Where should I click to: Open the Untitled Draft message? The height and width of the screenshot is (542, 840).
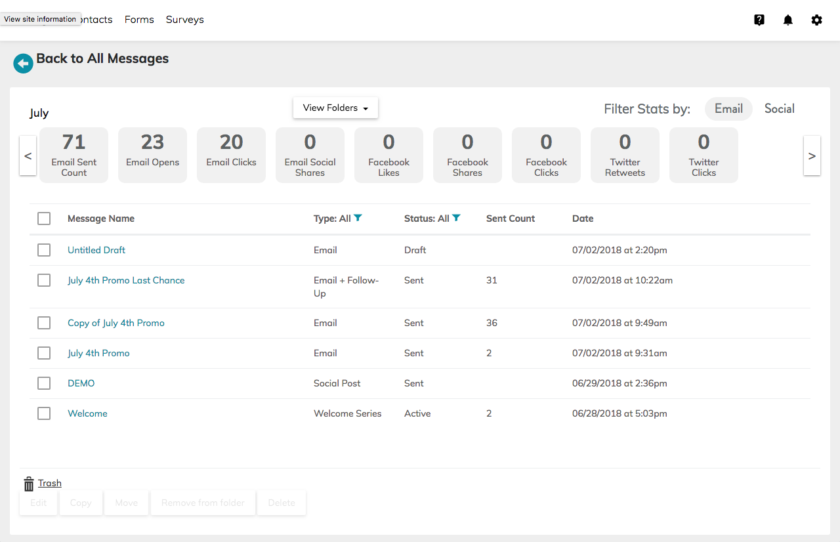[96, 250]
